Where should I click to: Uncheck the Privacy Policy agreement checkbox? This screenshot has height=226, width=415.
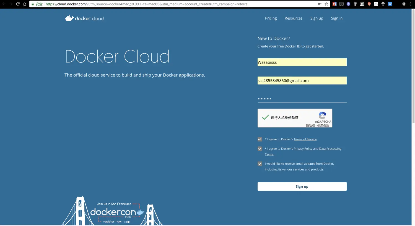[260, 149]
